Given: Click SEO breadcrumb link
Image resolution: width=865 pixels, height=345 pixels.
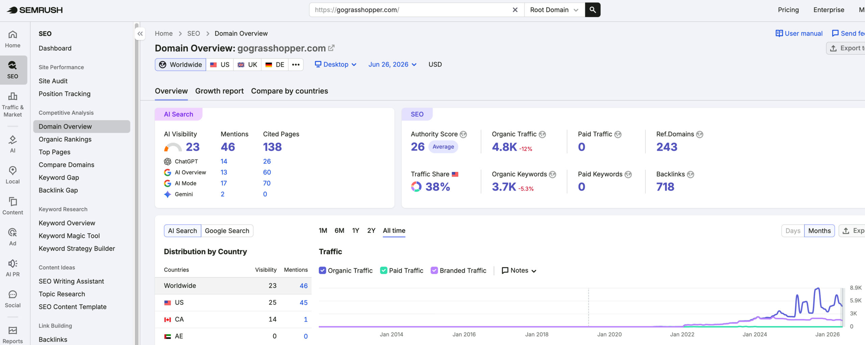Looking at the screenshot, I should (194, 33).
